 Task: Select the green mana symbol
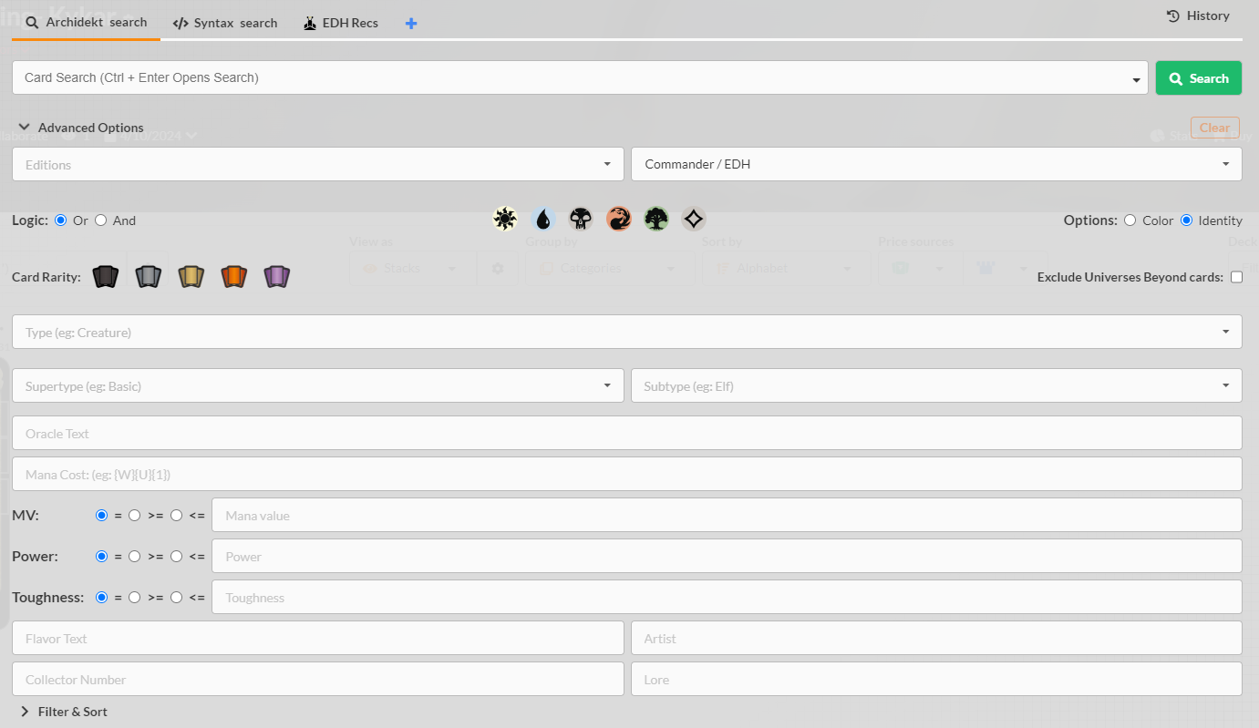tap(655, 219)
